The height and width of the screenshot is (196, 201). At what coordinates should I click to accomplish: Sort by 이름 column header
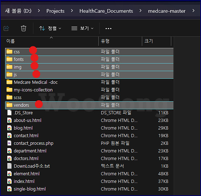[11, 41]
